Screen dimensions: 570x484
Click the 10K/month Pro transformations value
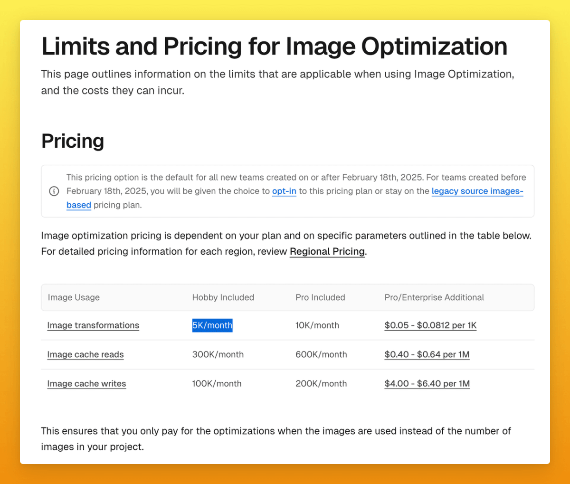click(317, 325)
